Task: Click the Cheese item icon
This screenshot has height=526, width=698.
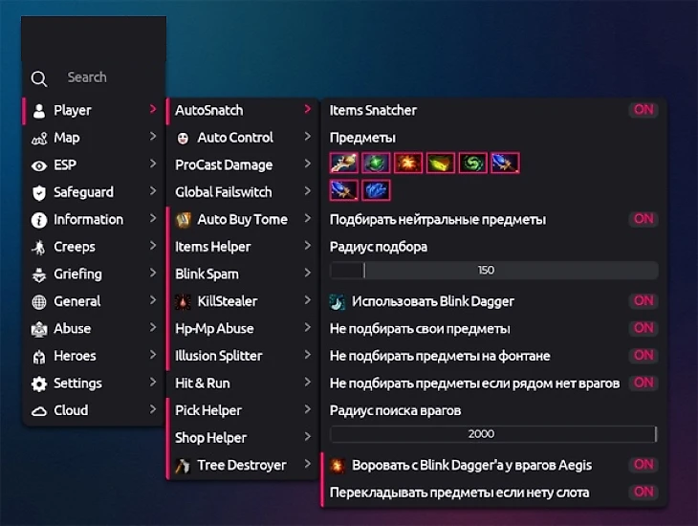Action: coord(441,163)
